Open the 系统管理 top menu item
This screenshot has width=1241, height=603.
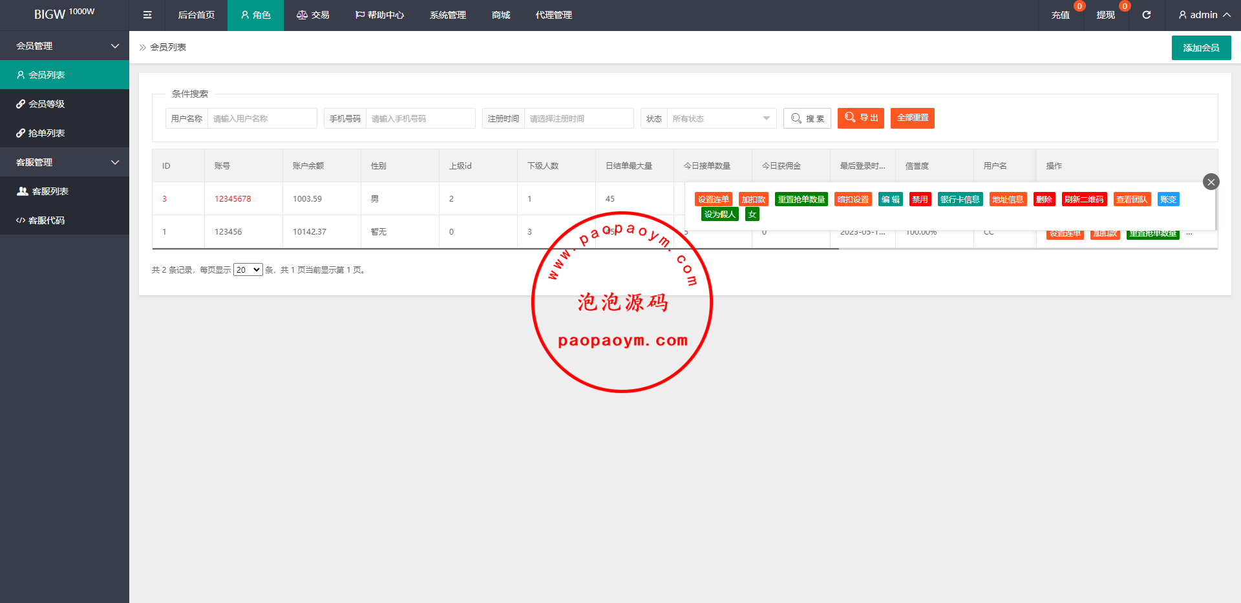point(447,15)
